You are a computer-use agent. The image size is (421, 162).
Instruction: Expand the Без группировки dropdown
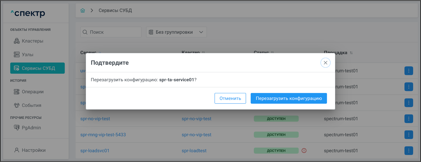(x=176, y=32)
